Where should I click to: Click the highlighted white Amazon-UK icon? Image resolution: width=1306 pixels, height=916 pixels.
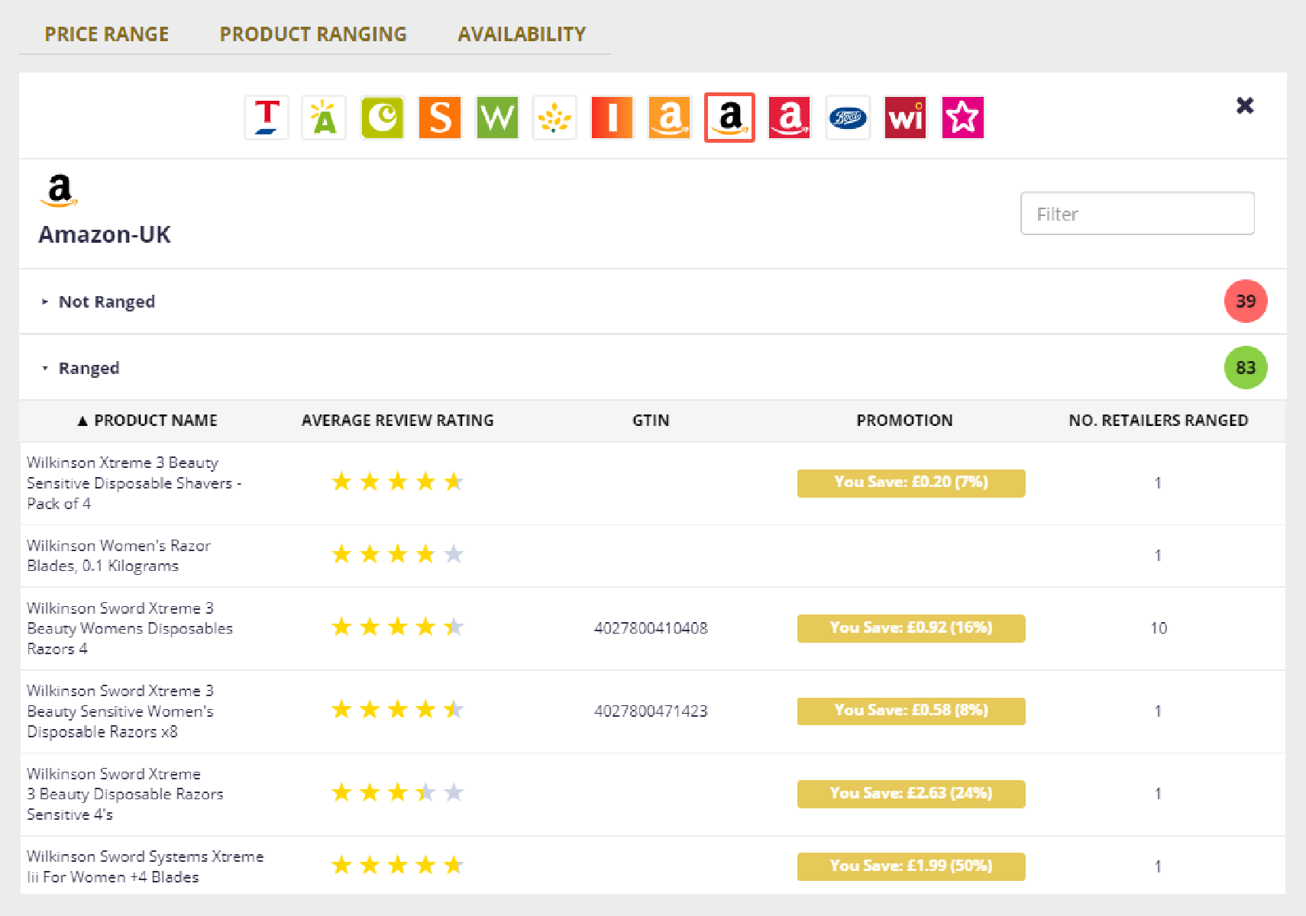tap(729, 118)
